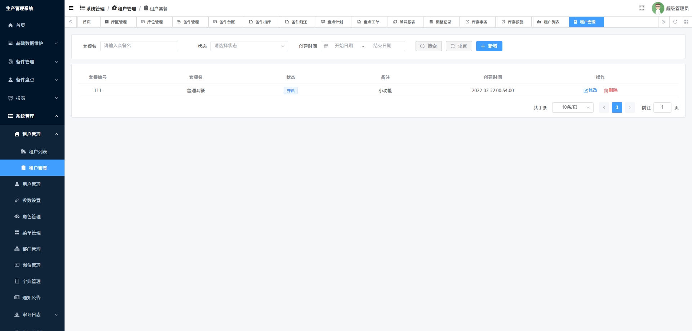Click the 新增 add button
This screenshot has height=331, width=692.
click(x=489, y=46)
